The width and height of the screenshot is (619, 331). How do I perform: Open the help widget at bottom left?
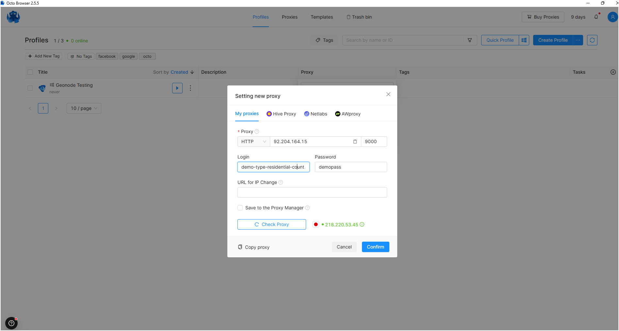coord(11,323)
